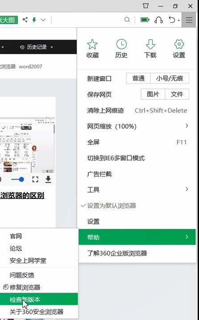Click the skin shirt icon in title bar

coord(145,6)
